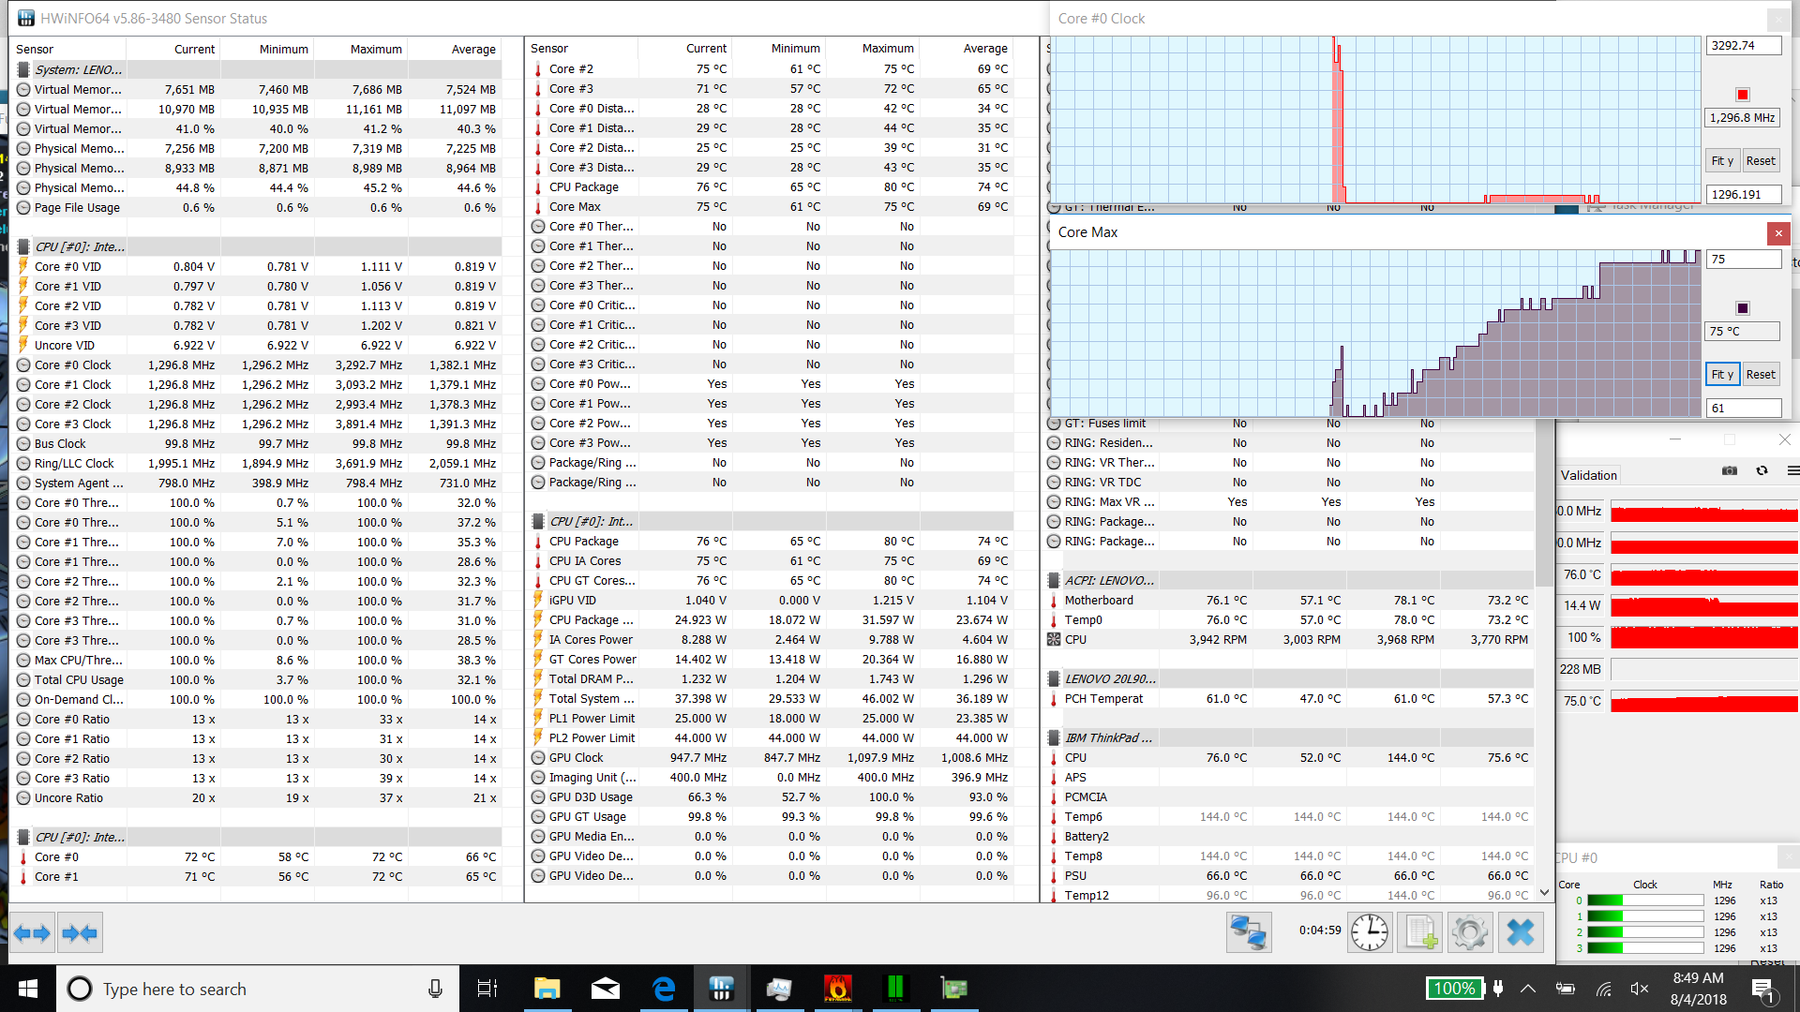This screenshot has height=1012, width=1800.
Task: Click the GPU-Z refresh icon
Action: coord(1762,471)
